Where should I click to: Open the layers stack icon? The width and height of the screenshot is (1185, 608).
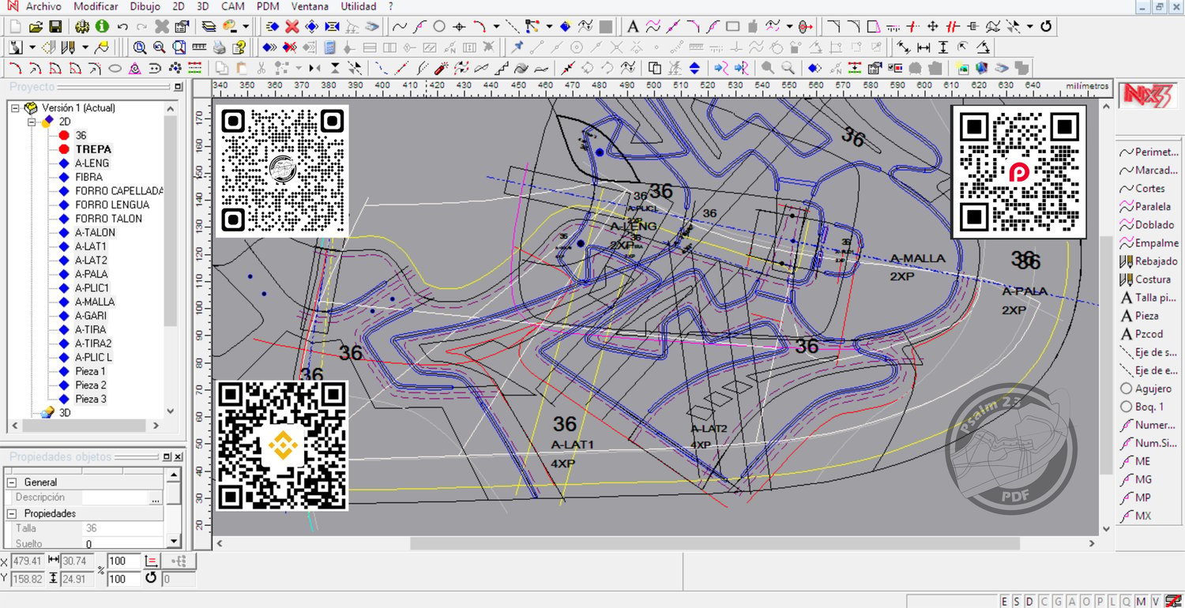click(x=209, y=26)
